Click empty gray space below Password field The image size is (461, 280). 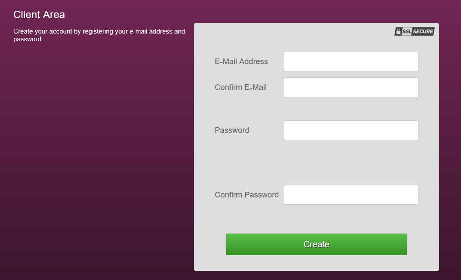click(x=317, y=162)
